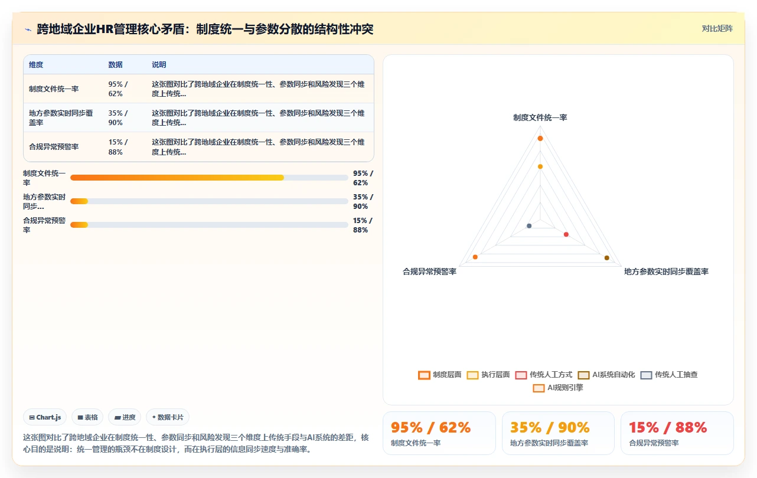Click the page title about HR管理核心矛盾

(205, 30)
